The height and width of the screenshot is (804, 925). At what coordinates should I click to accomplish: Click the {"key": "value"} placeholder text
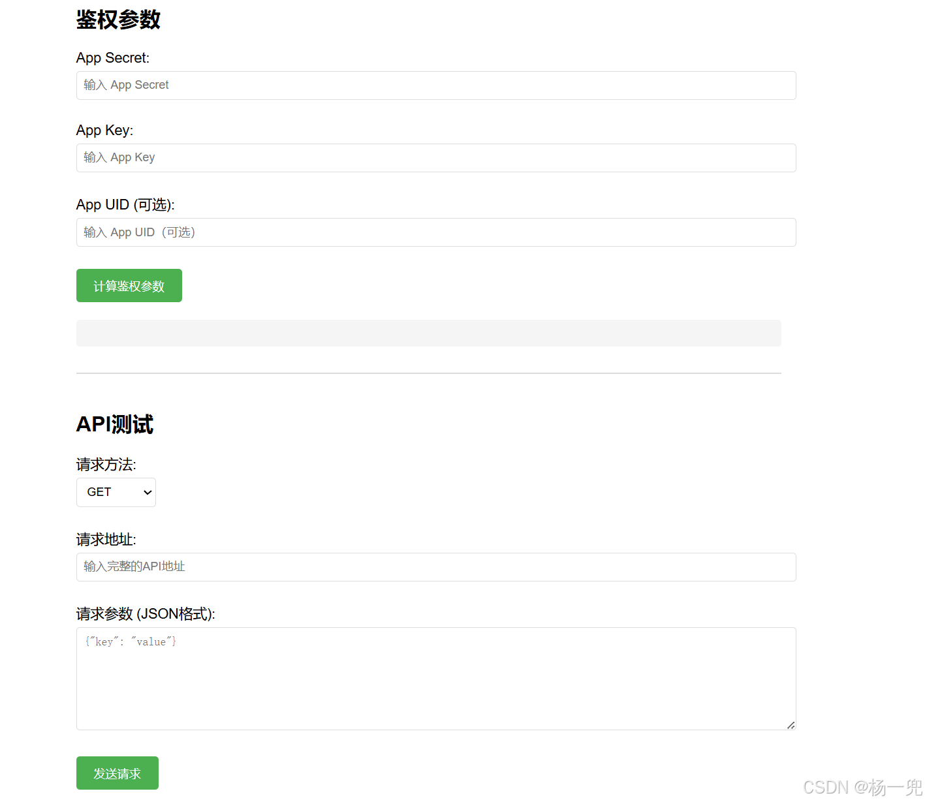pos(130,641)
